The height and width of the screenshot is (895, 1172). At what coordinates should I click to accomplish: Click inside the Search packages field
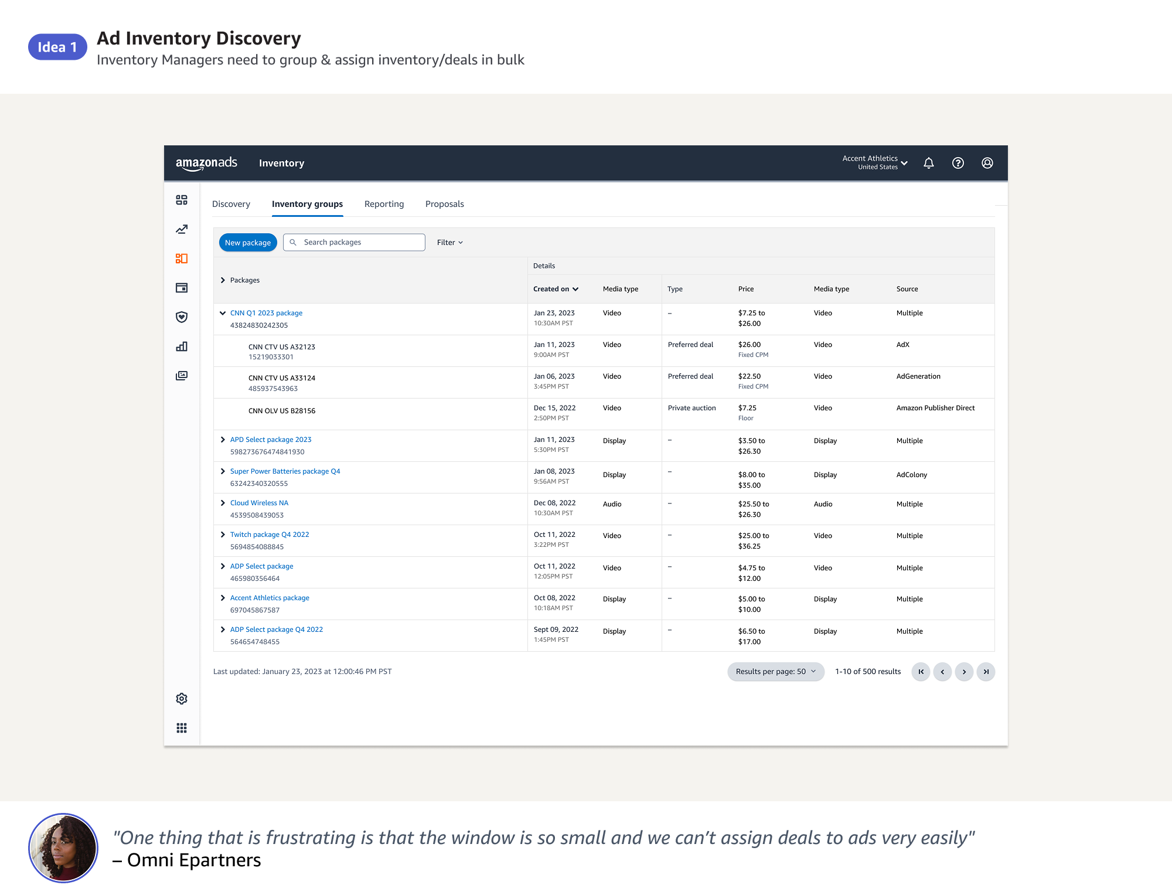coord(353,242)
